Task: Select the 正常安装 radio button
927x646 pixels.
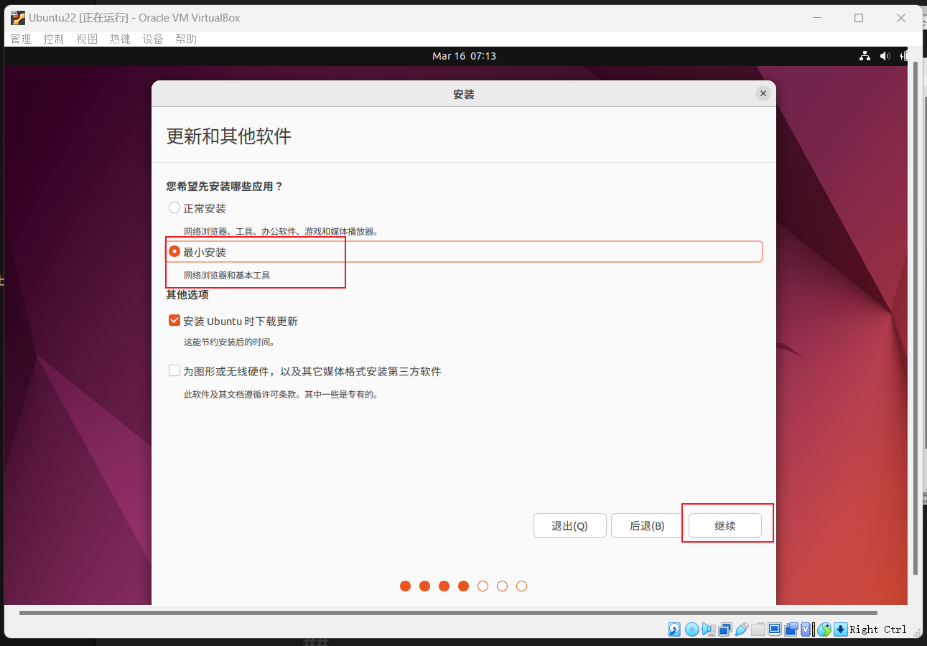Action: 174,208
